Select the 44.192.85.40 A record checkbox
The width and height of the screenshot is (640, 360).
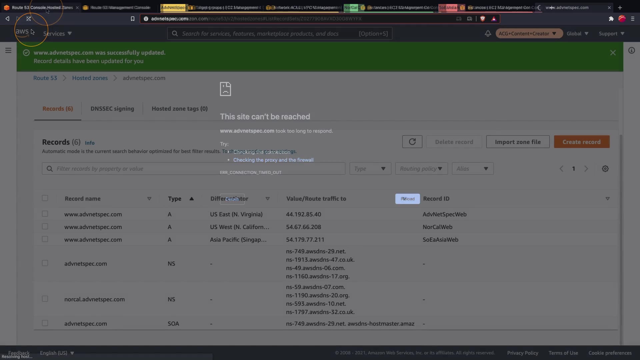[45, 214]
